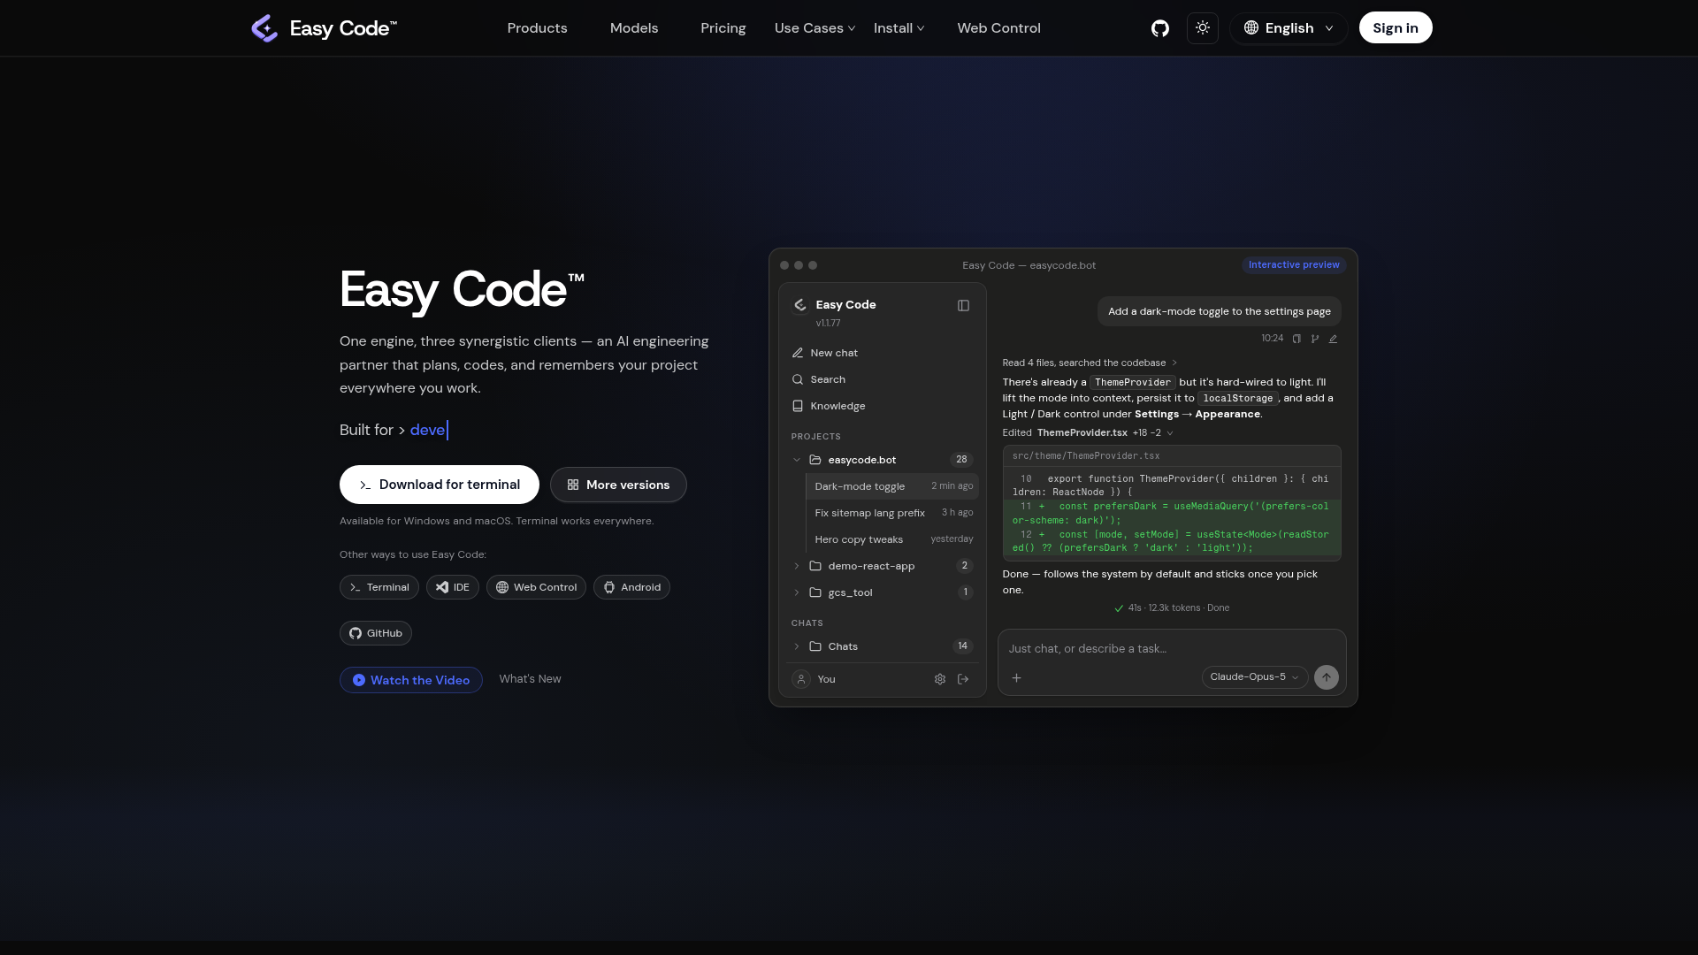Start a New chat in preview

tap(883, 353)
